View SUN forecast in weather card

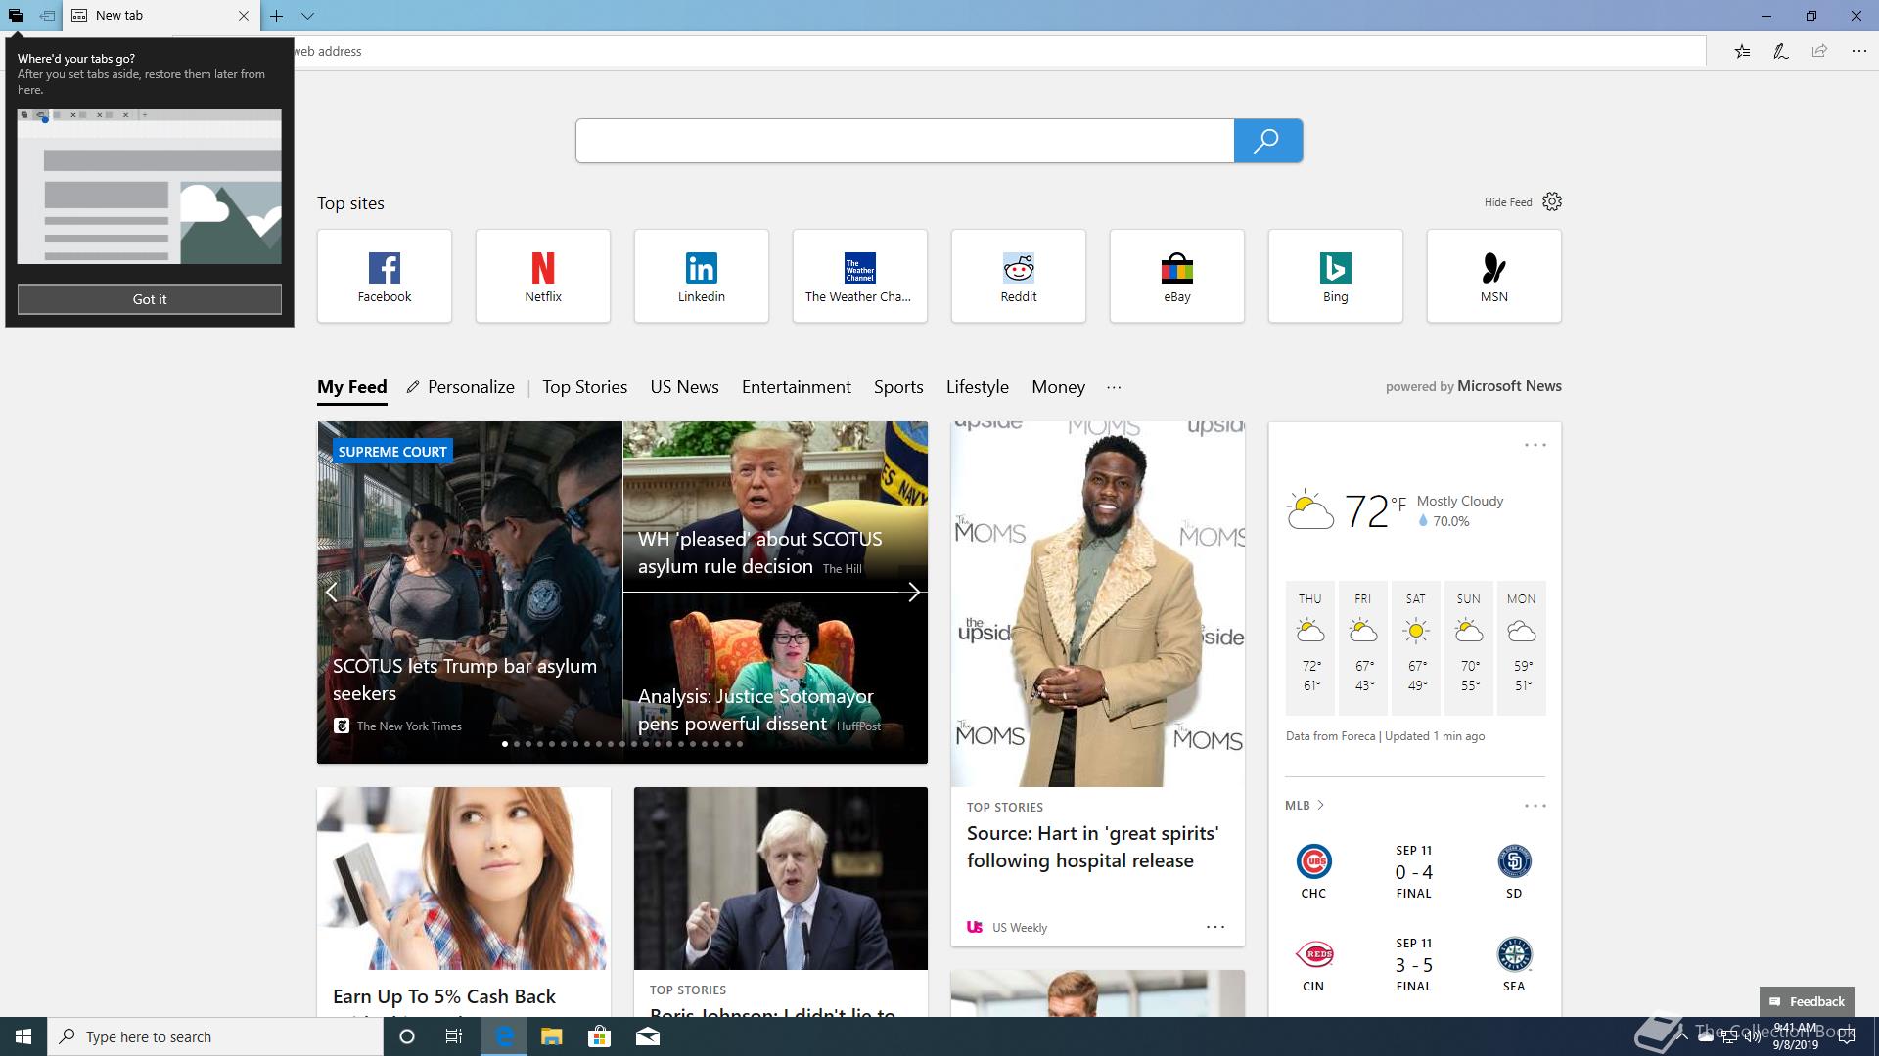point(1469,646)
